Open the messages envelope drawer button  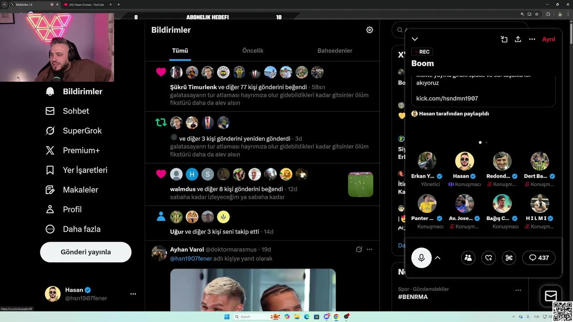click(x=551, y=296)
